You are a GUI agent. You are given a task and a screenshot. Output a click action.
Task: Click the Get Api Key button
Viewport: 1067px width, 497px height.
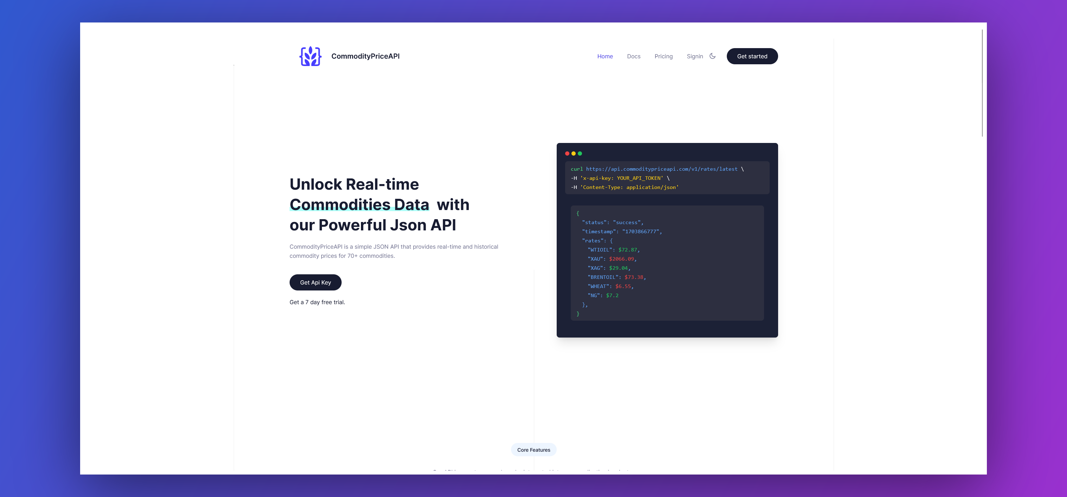click(x=315, y=282)
